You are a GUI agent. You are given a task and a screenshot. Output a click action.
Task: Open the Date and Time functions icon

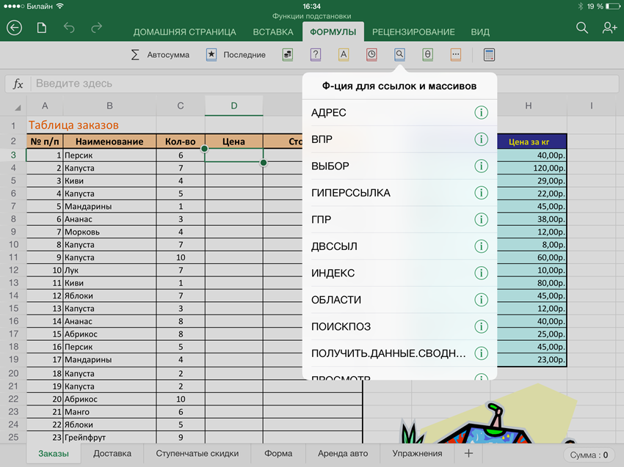point(371,55)
